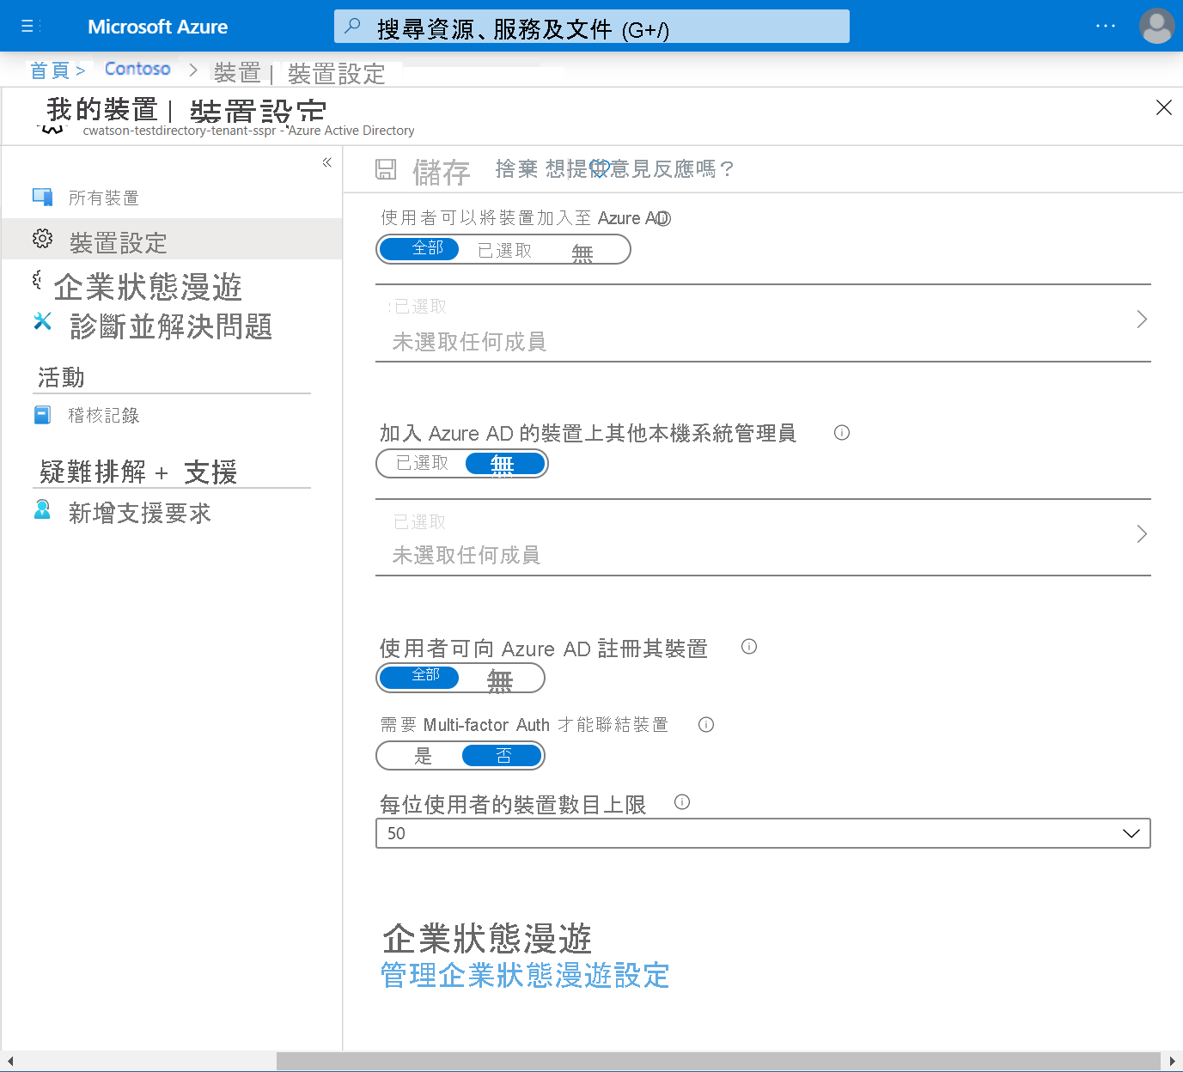This screenshot has width=1183, height=1072.
Task: Set Multi-factor Auth requirement to 是
Action: click(422, 756)
